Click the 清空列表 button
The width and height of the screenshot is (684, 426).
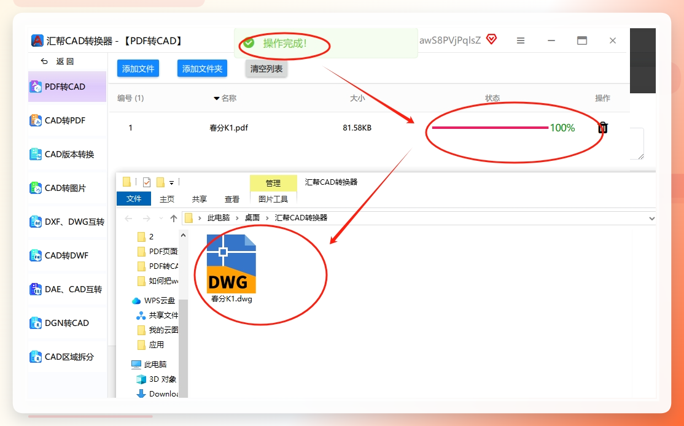click(266, 69)
